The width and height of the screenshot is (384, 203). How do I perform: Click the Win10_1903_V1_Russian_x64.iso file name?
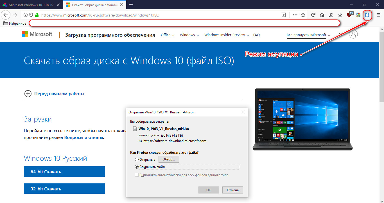click(164, 129)
